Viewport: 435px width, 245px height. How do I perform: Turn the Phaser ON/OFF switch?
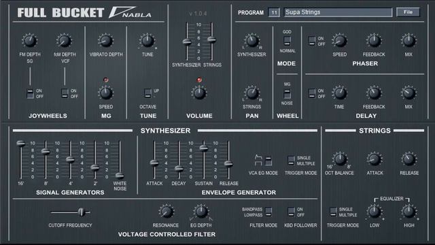[312, 41]
